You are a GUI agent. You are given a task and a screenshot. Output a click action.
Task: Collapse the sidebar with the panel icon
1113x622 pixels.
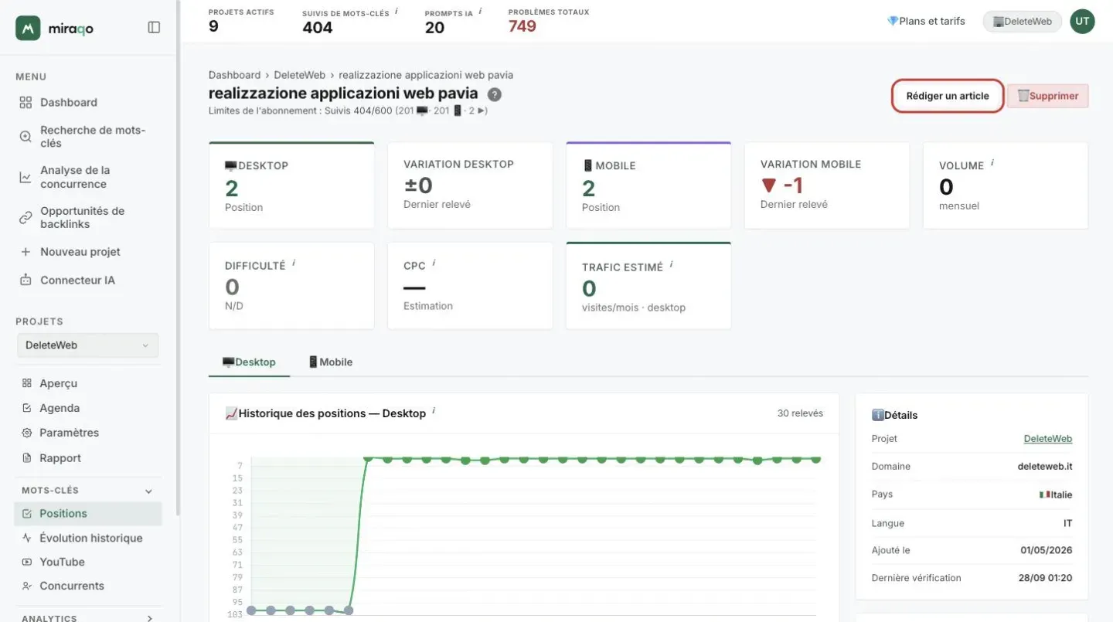click(154, 28)
